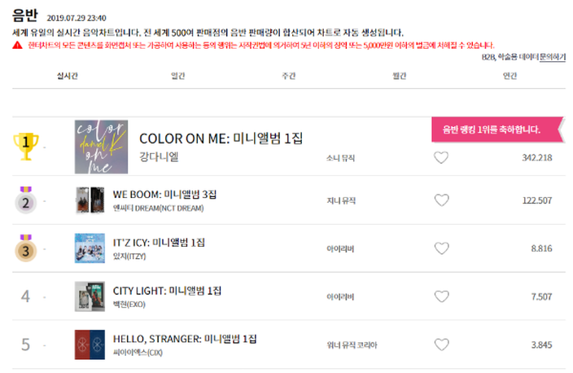Like the COLOR ON ME album heart
The image size is (573, 373).
click(x=441, y=158)
